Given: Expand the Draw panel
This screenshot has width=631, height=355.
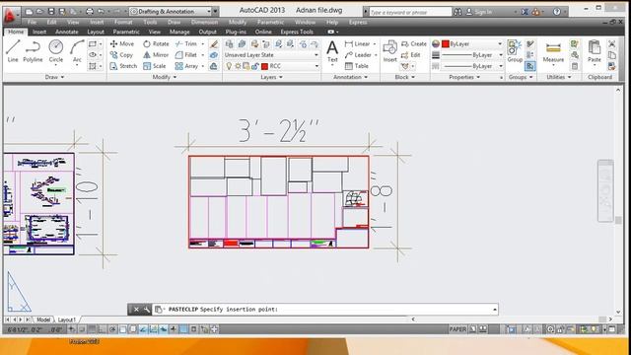Looking at the screenshot, I should point(54,77).
